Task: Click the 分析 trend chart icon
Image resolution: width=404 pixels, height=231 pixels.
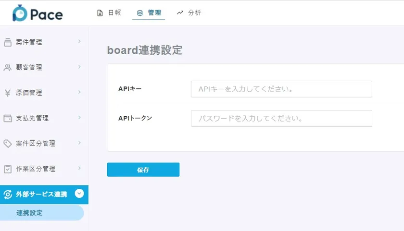Action: click(180, 12)
